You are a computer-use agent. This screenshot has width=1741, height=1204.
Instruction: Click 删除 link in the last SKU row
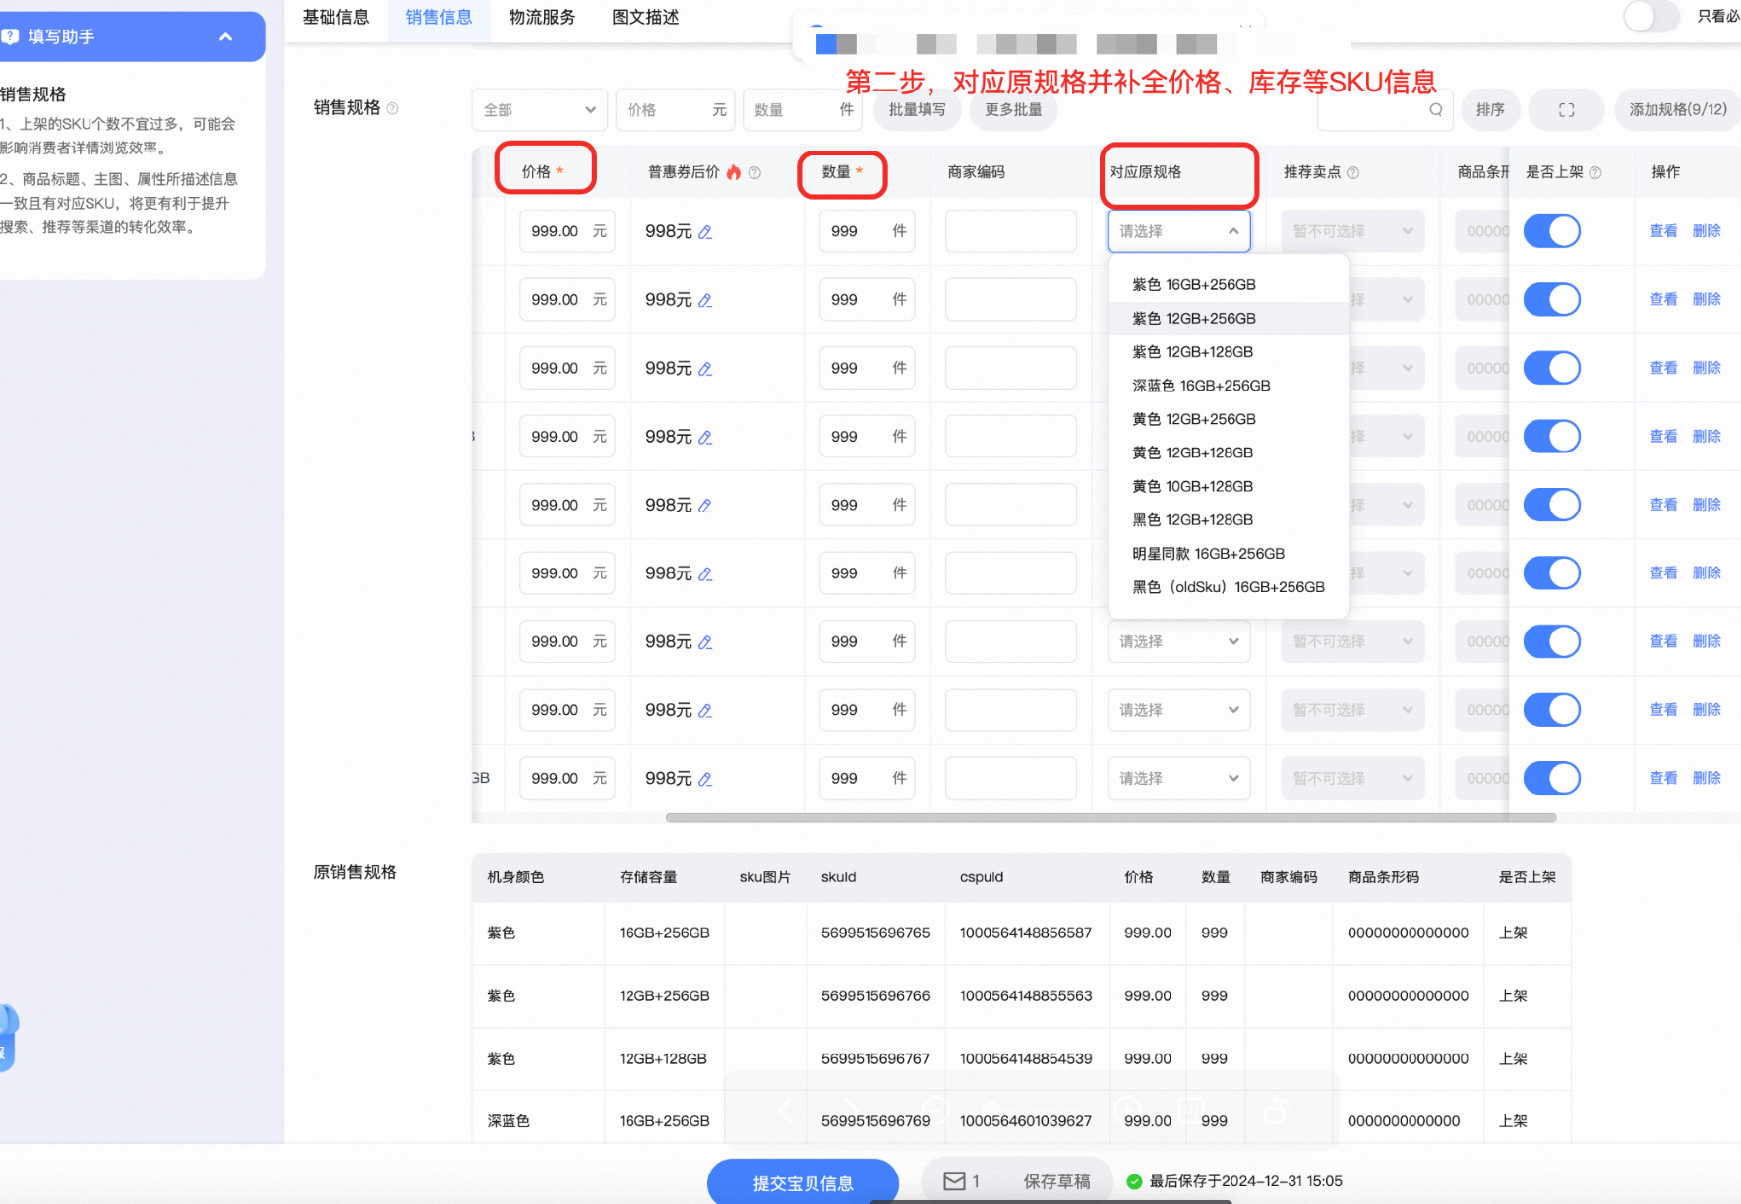[x=1707, y=778]
